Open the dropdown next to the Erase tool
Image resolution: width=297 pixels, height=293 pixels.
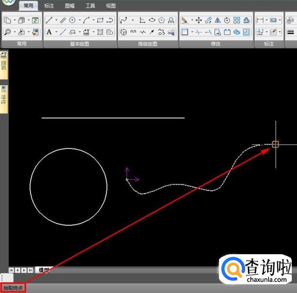pos(192,20)
